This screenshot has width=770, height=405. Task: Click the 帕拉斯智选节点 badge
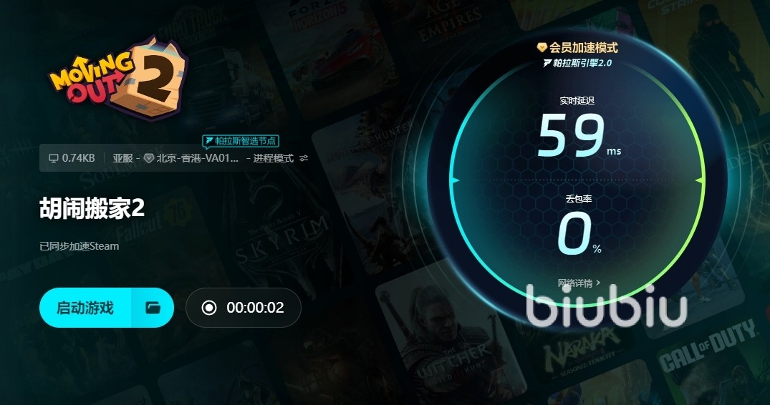tap(241, 141)
